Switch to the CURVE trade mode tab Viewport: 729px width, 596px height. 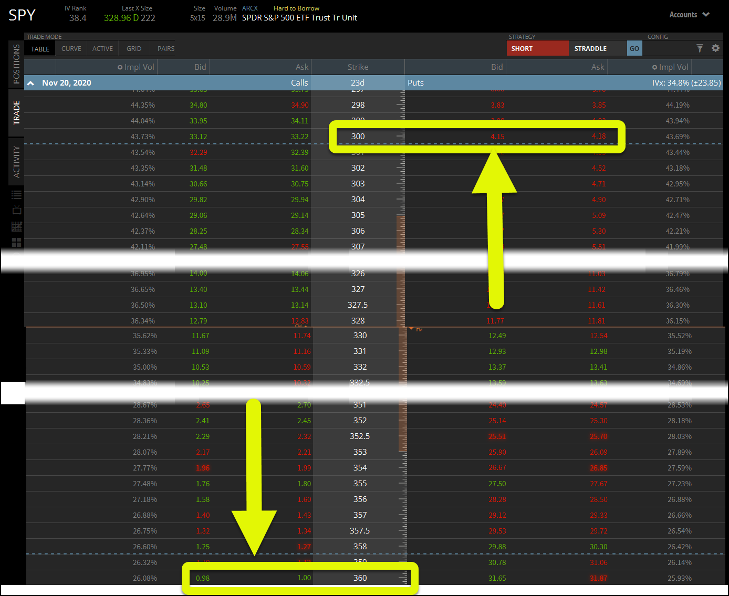click(x=71, y=49)
